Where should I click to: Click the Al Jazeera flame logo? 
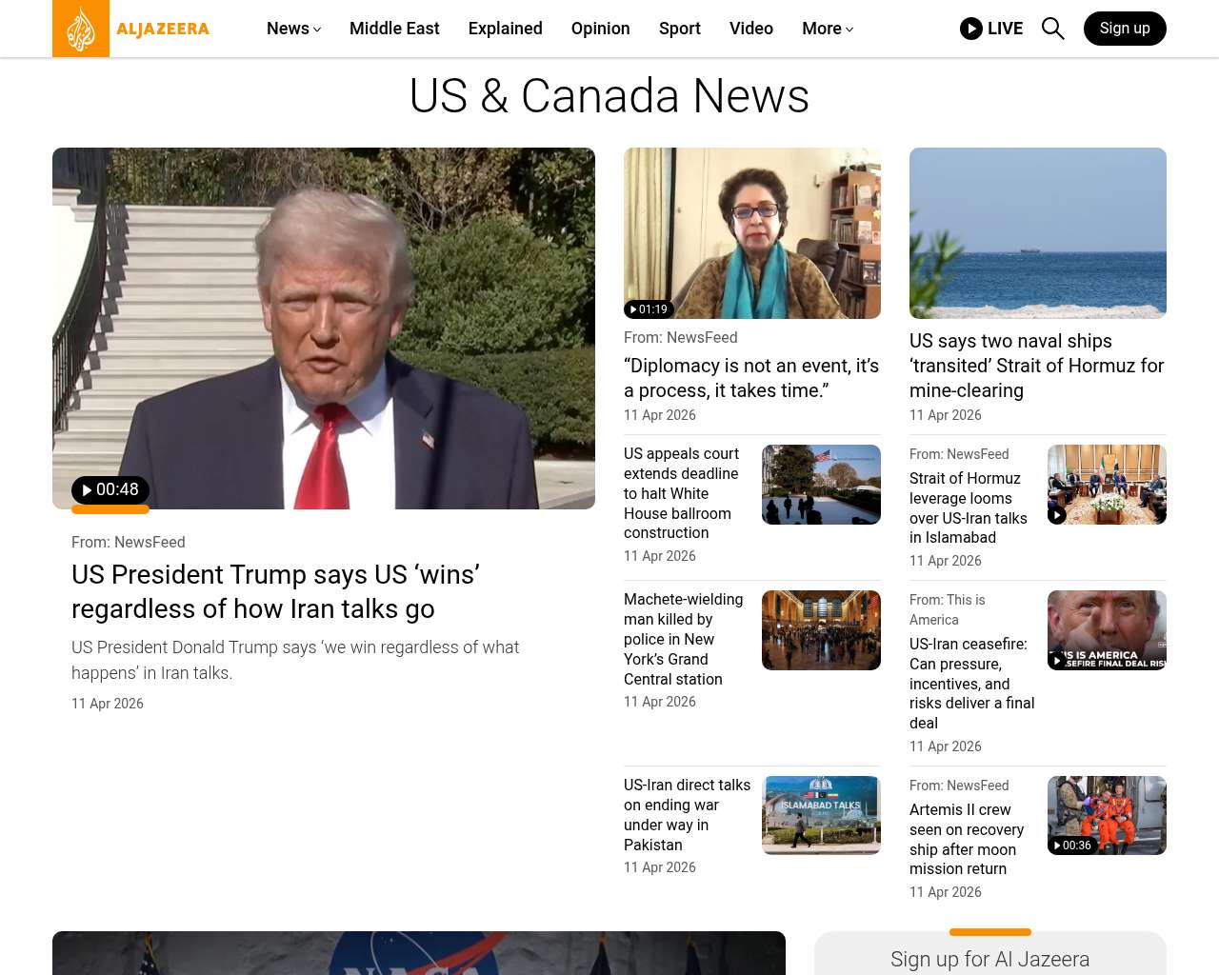coord(81,29)
